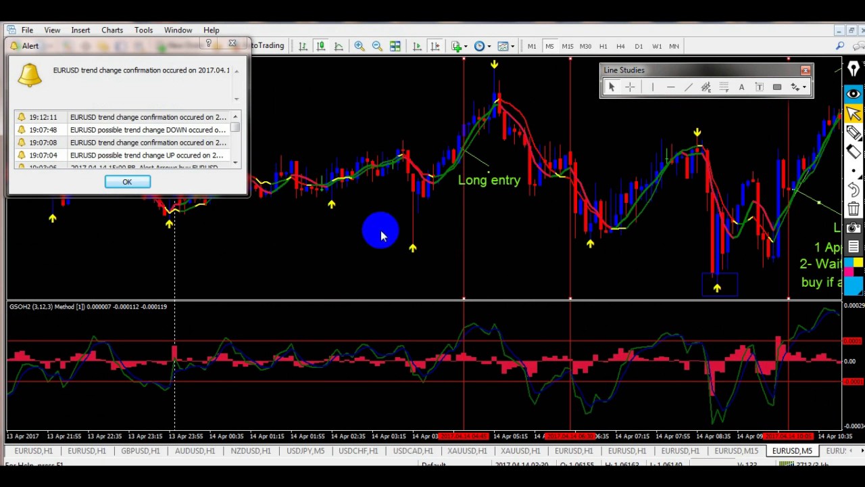The height and width of the screenshot is (487, 865).
Task: Open the Help menu
Action: click(212, 30)
